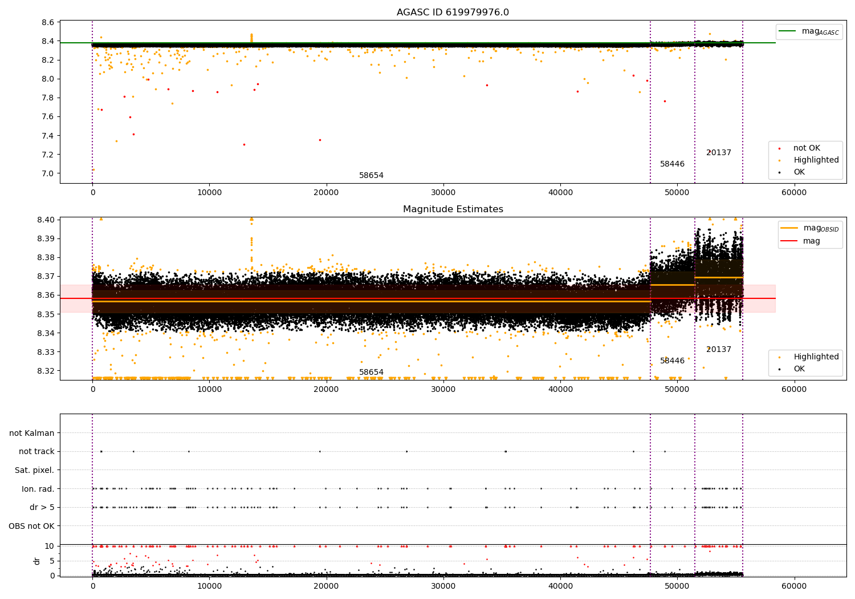Click the 8.34 y-axis tick label
This screenshot has width=855, height=599.
click(46, 334)
